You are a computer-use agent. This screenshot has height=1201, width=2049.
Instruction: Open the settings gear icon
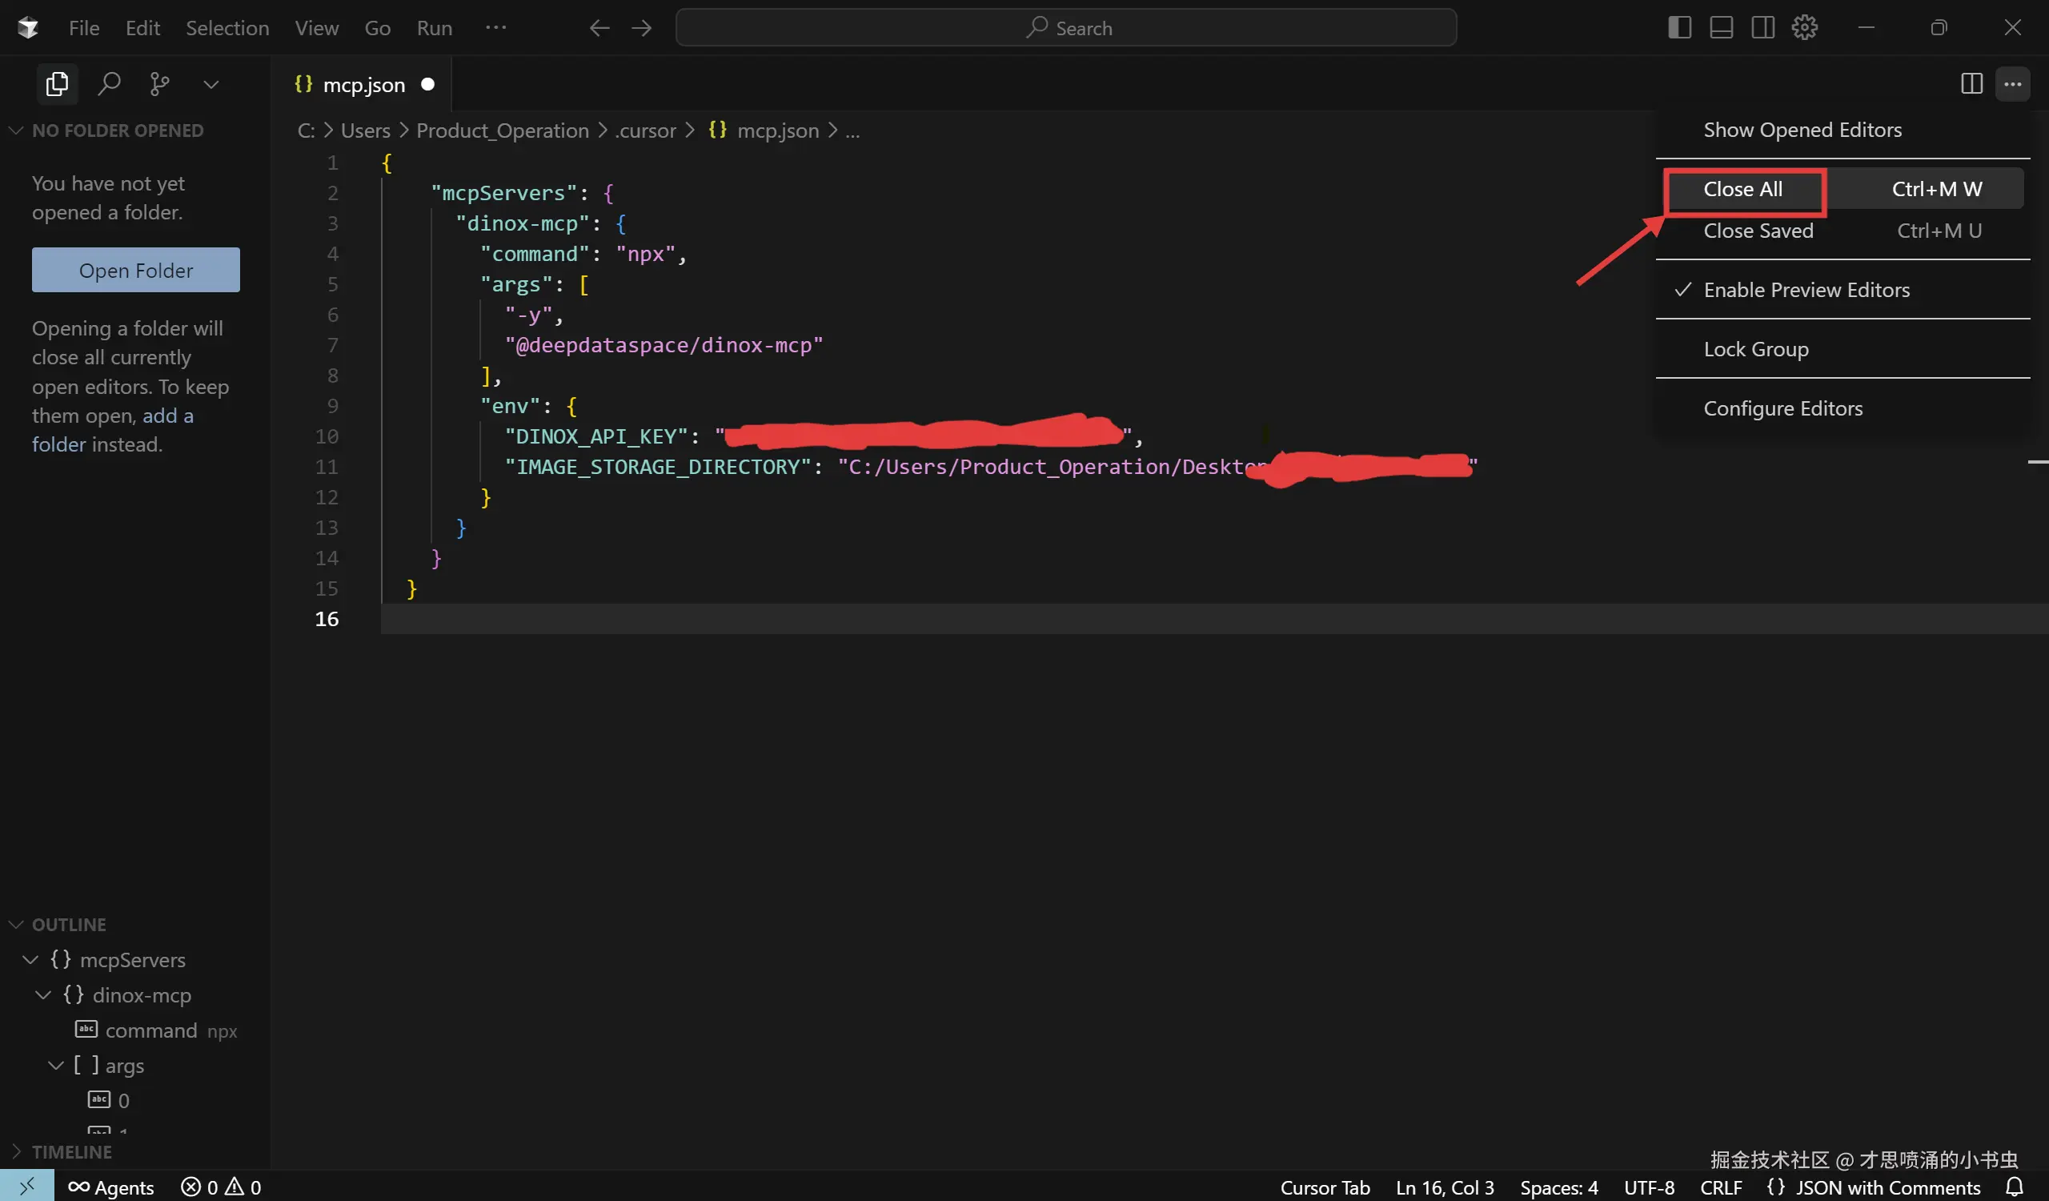pyautogui.click(x=1804, y=28)
